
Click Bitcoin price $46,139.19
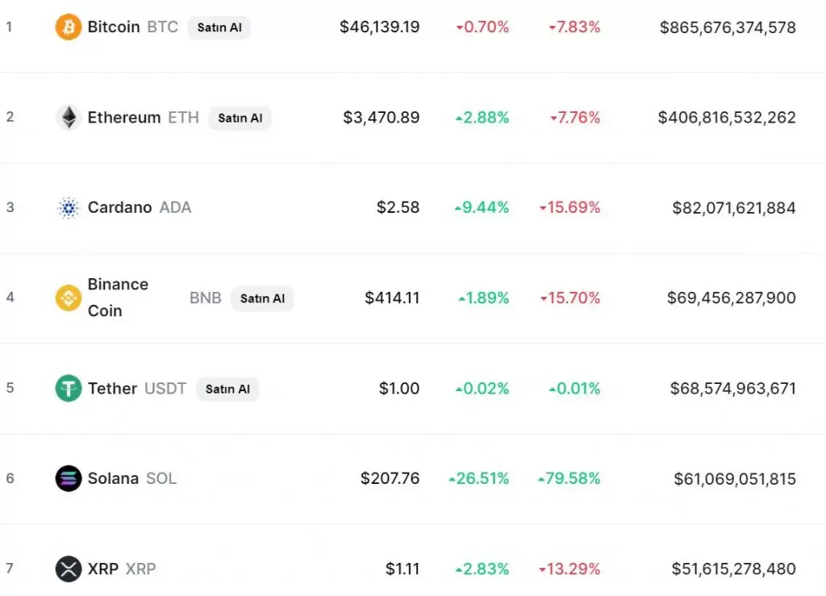379,27
